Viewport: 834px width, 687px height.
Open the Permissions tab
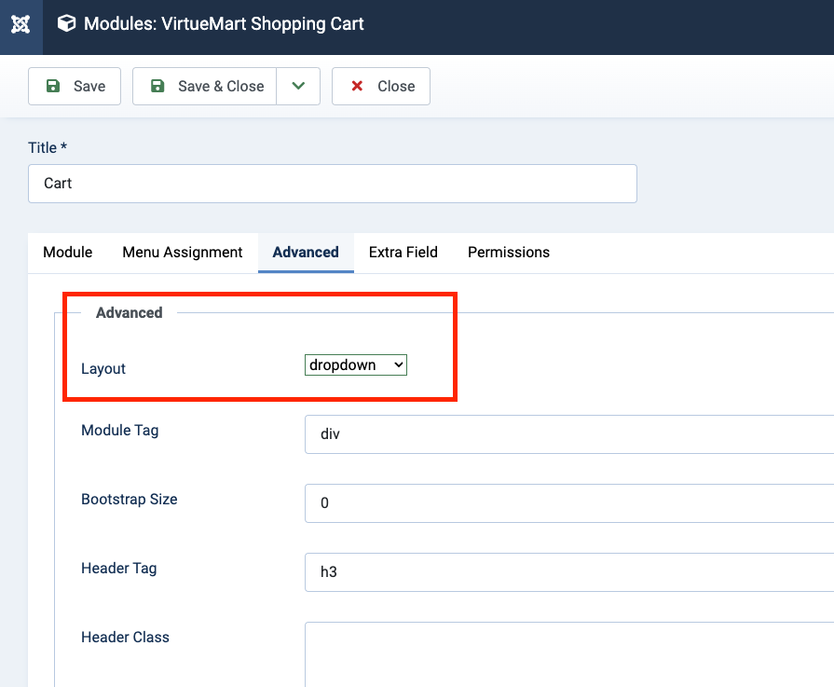pyautogui.click(x=509, y=252)
